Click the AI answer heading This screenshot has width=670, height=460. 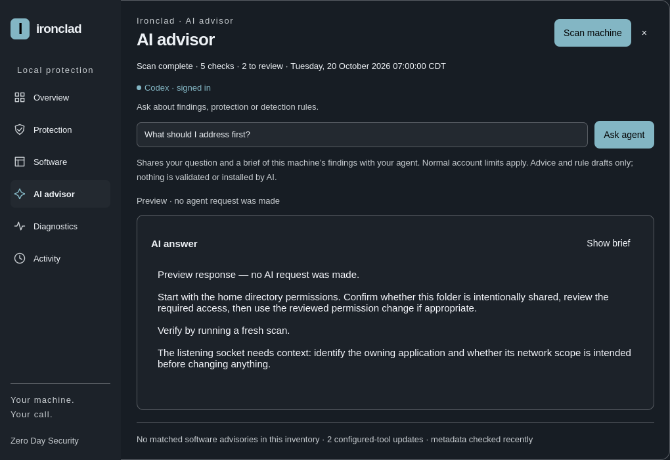pyautogui.click(x=174, y=244)
